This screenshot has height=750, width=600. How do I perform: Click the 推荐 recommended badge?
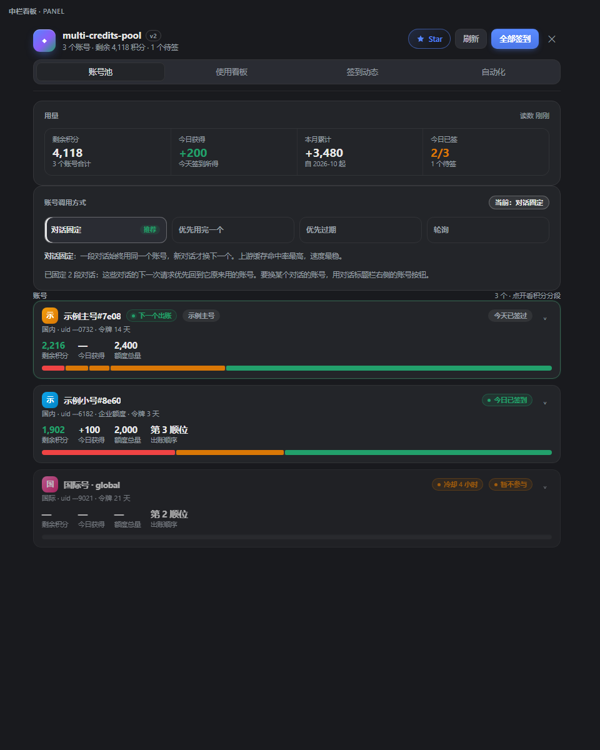[150, 229]
